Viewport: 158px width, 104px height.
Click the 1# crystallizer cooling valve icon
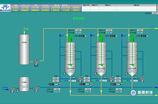[60, 84]
